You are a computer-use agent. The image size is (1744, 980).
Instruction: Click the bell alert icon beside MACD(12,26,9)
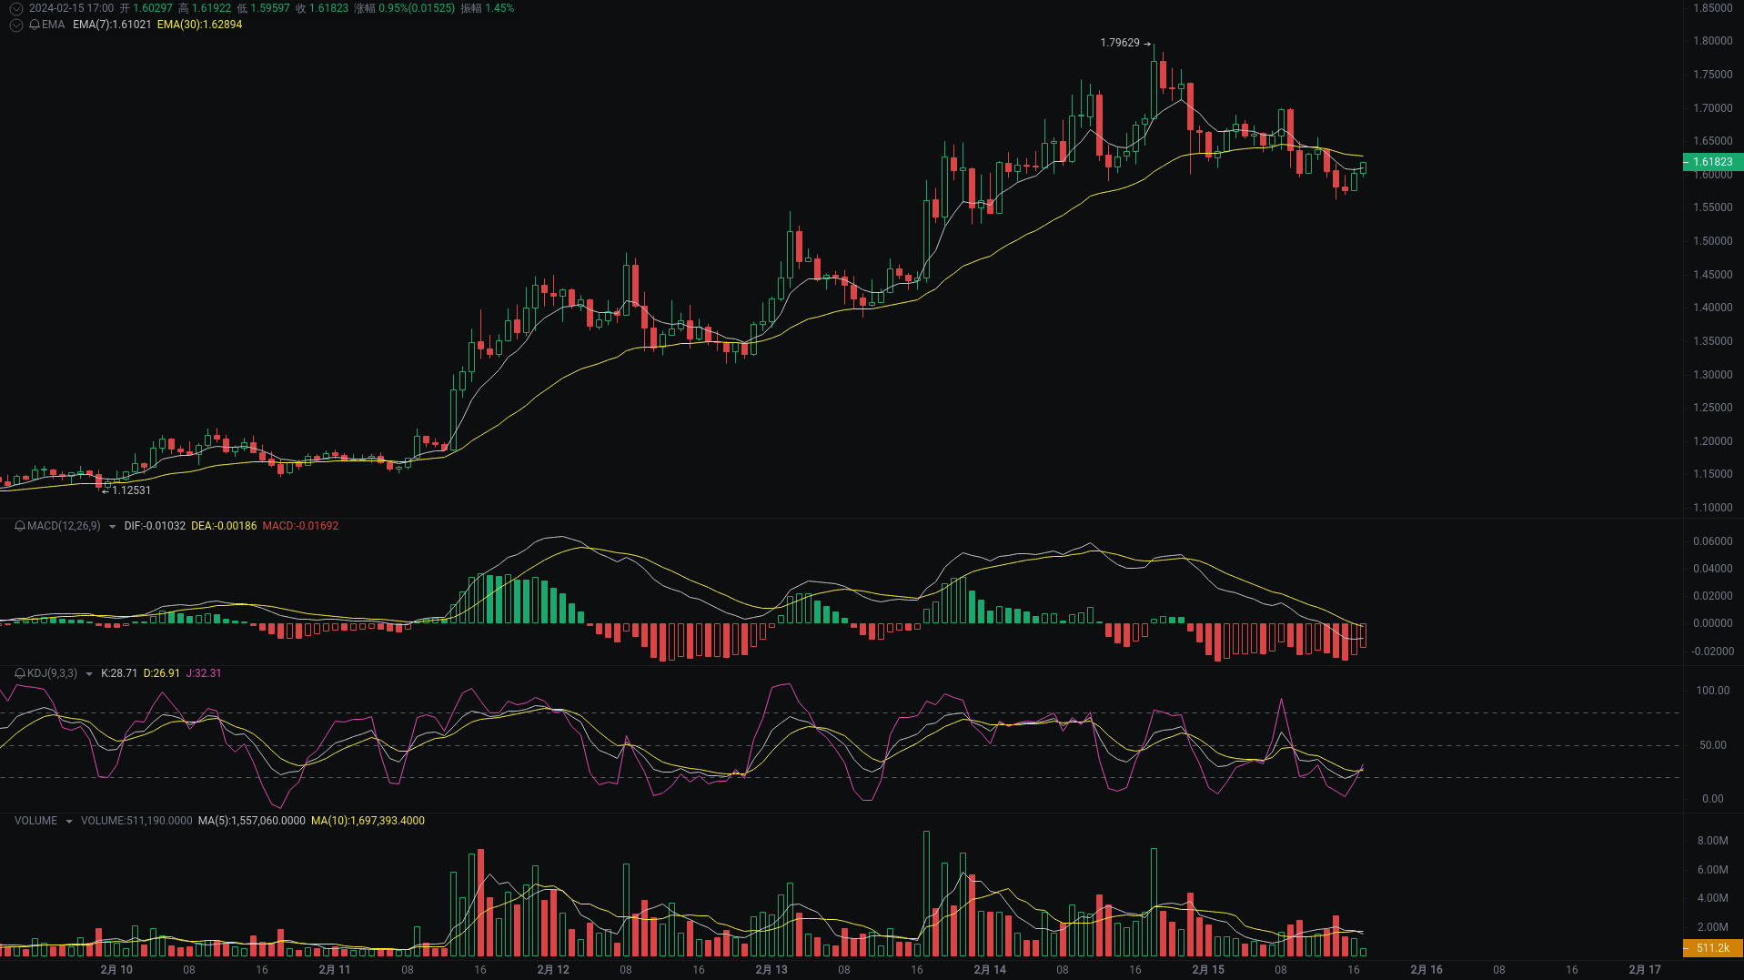[x=20, y=526]
